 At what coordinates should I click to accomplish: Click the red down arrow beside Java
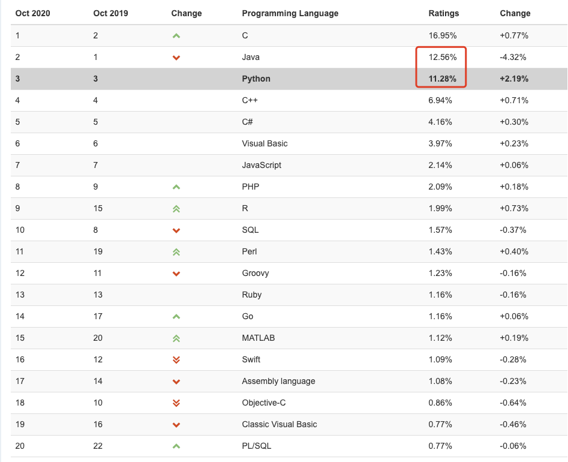(x=176, y=58)
